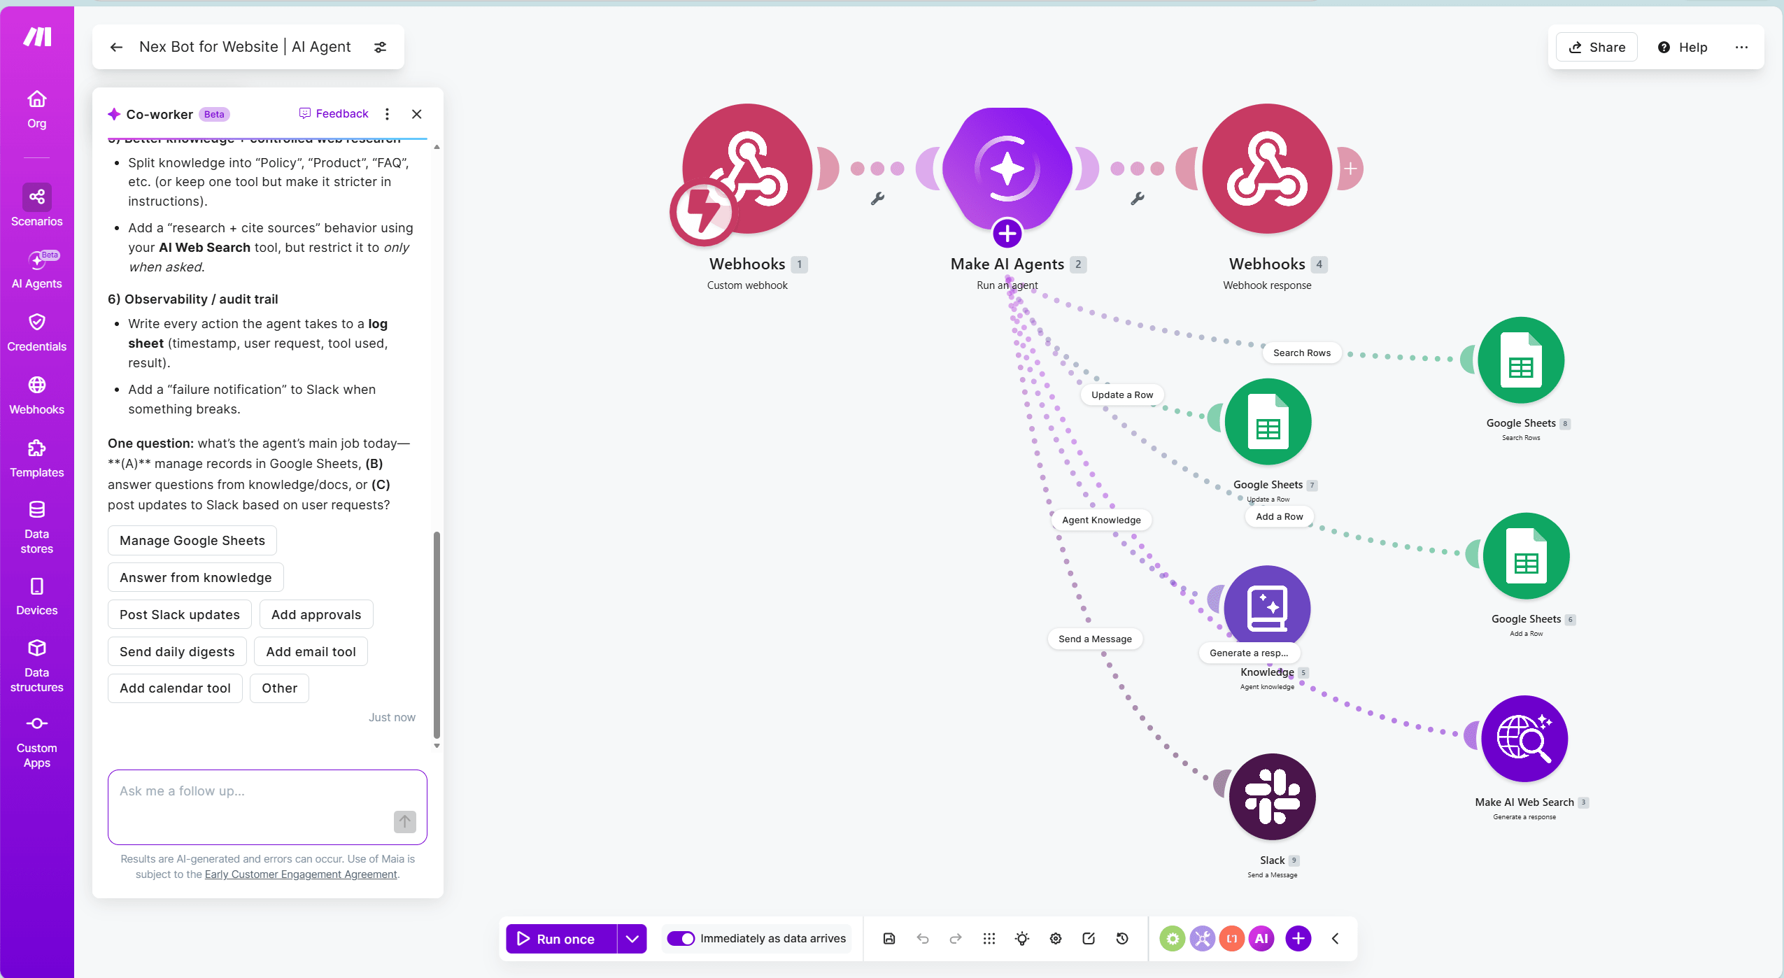Viewport: 1784px width, 978px height.
Task: Choose the Post Slack updates suggestion
Action: [180, 615]
